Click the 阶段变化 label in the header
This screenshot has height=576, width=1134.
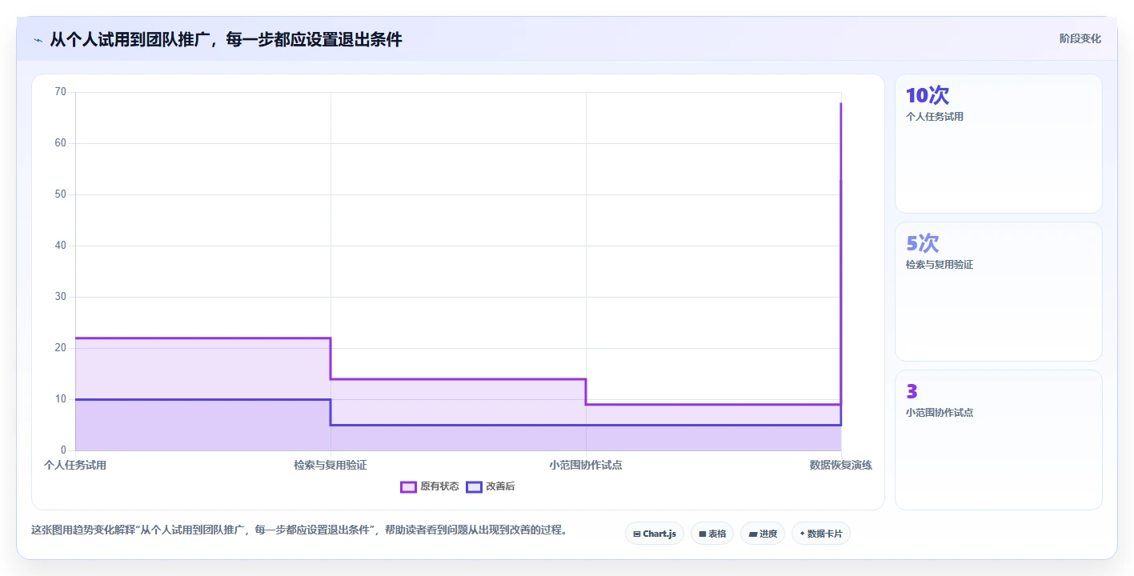(x=1080, y=39)
